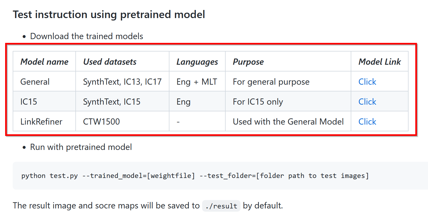Click the SynthText, IC13, IC17 cell
The image size is (428, 223).
coord(122,82)
